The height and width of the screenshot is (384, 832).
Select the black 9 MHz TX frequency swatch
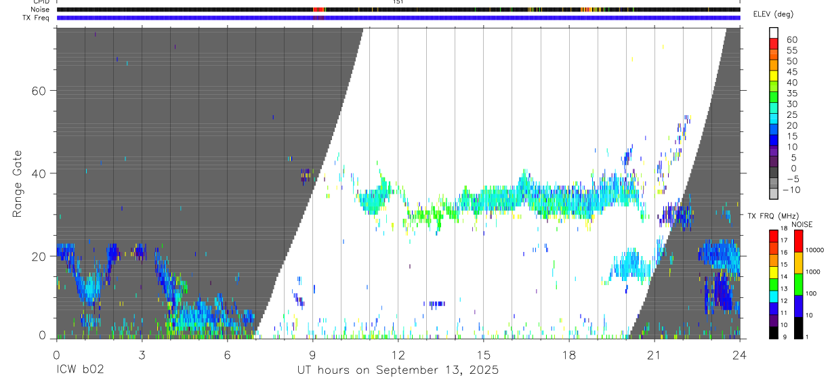click(774, 333)
